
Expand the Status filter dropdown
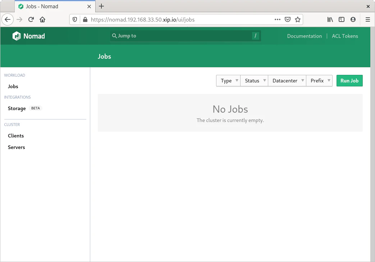(x=254, y=81)
